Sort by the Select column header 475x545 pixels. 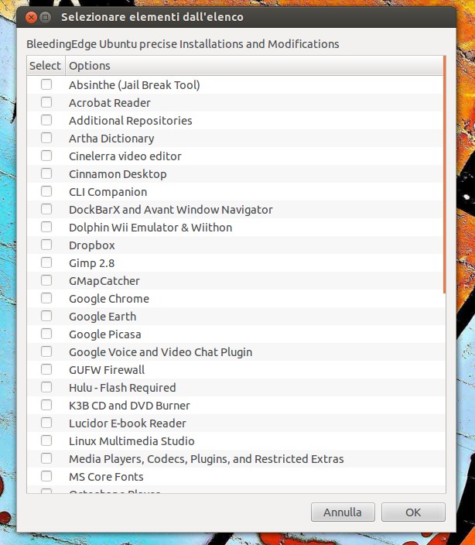[x=46, y=65]
